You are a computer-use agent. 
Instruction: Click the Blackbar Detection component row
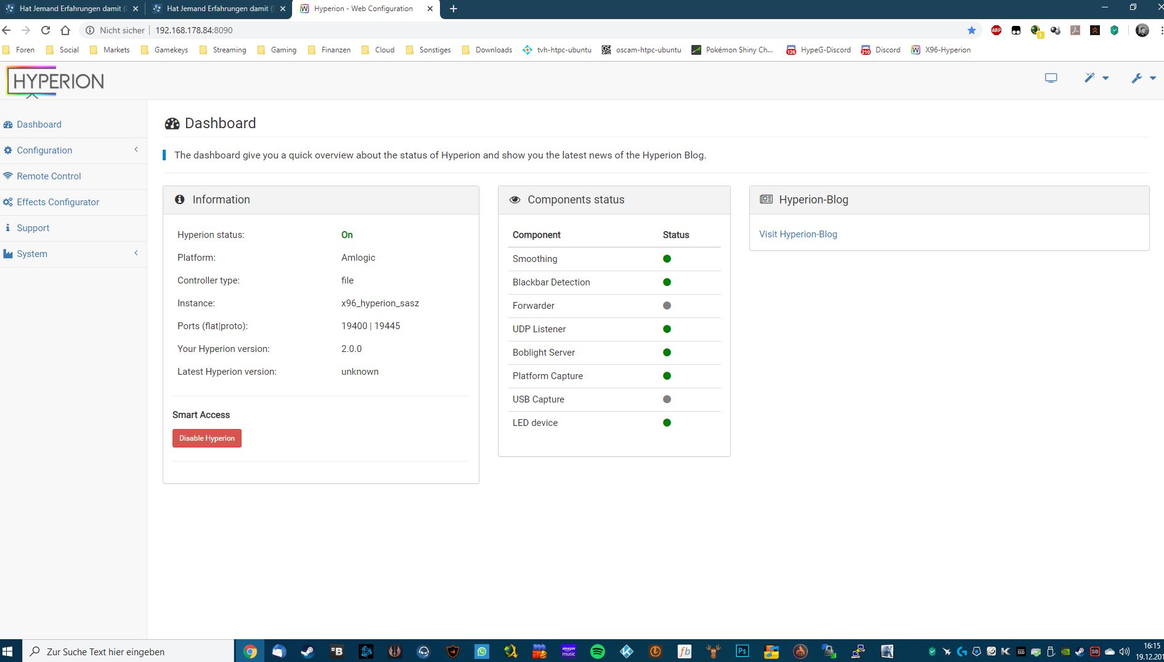coord(614,282)
